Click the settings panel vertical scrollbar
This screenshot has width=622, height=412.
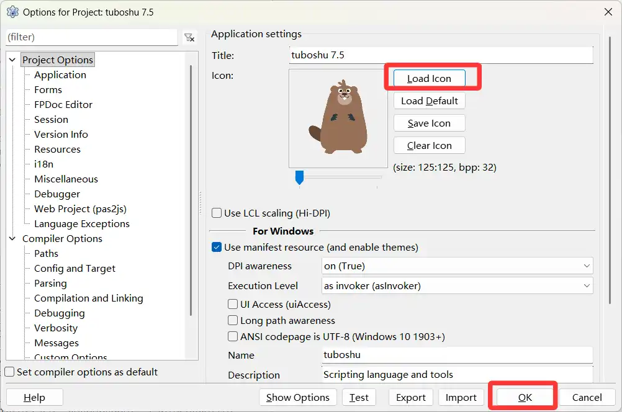pyautogui.click(x=610, y=171)
